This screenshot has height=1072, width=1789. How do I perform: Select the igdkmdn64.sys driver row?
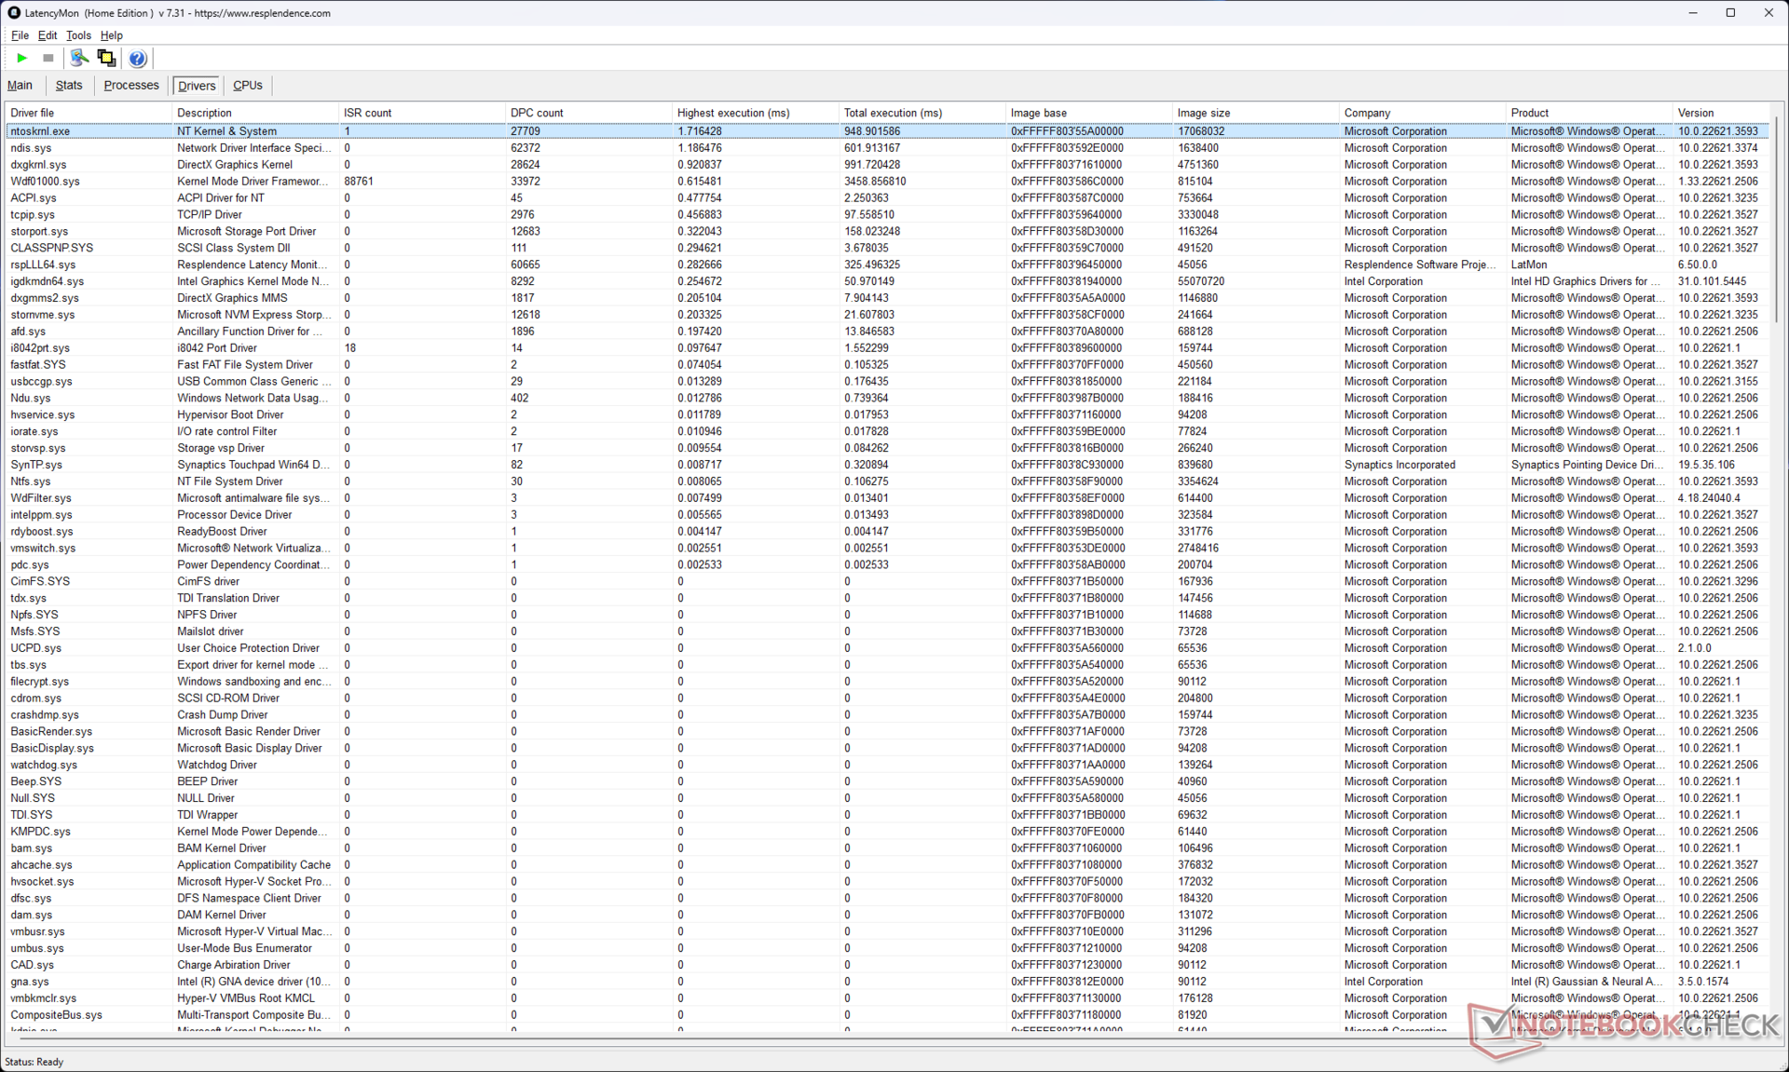[x=47, y=281]
